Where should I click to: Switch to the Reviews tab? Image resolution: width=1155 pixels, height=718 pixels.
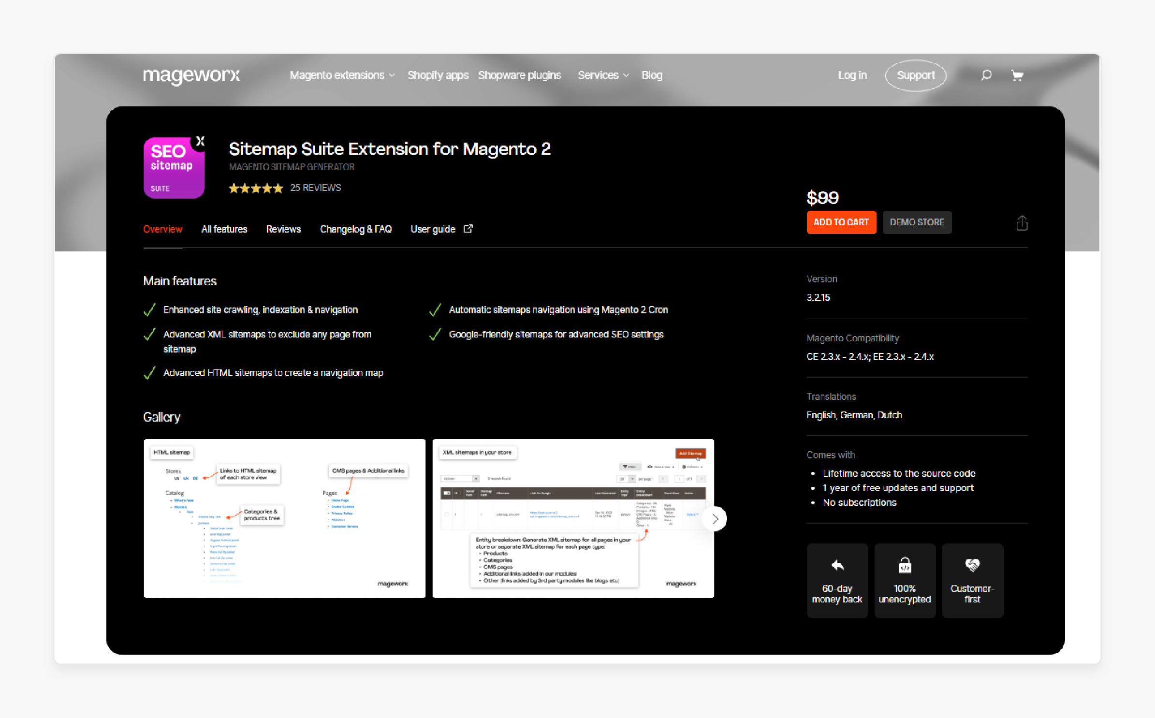pos(283,229)
